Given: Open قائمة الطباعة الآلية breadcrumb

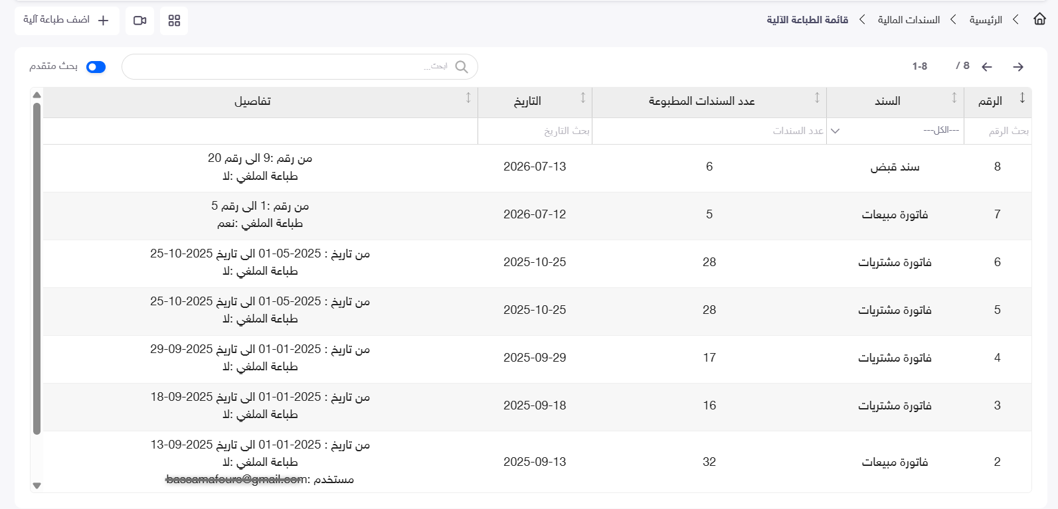Looking at the screenshot, I should (x=807, y=20).
